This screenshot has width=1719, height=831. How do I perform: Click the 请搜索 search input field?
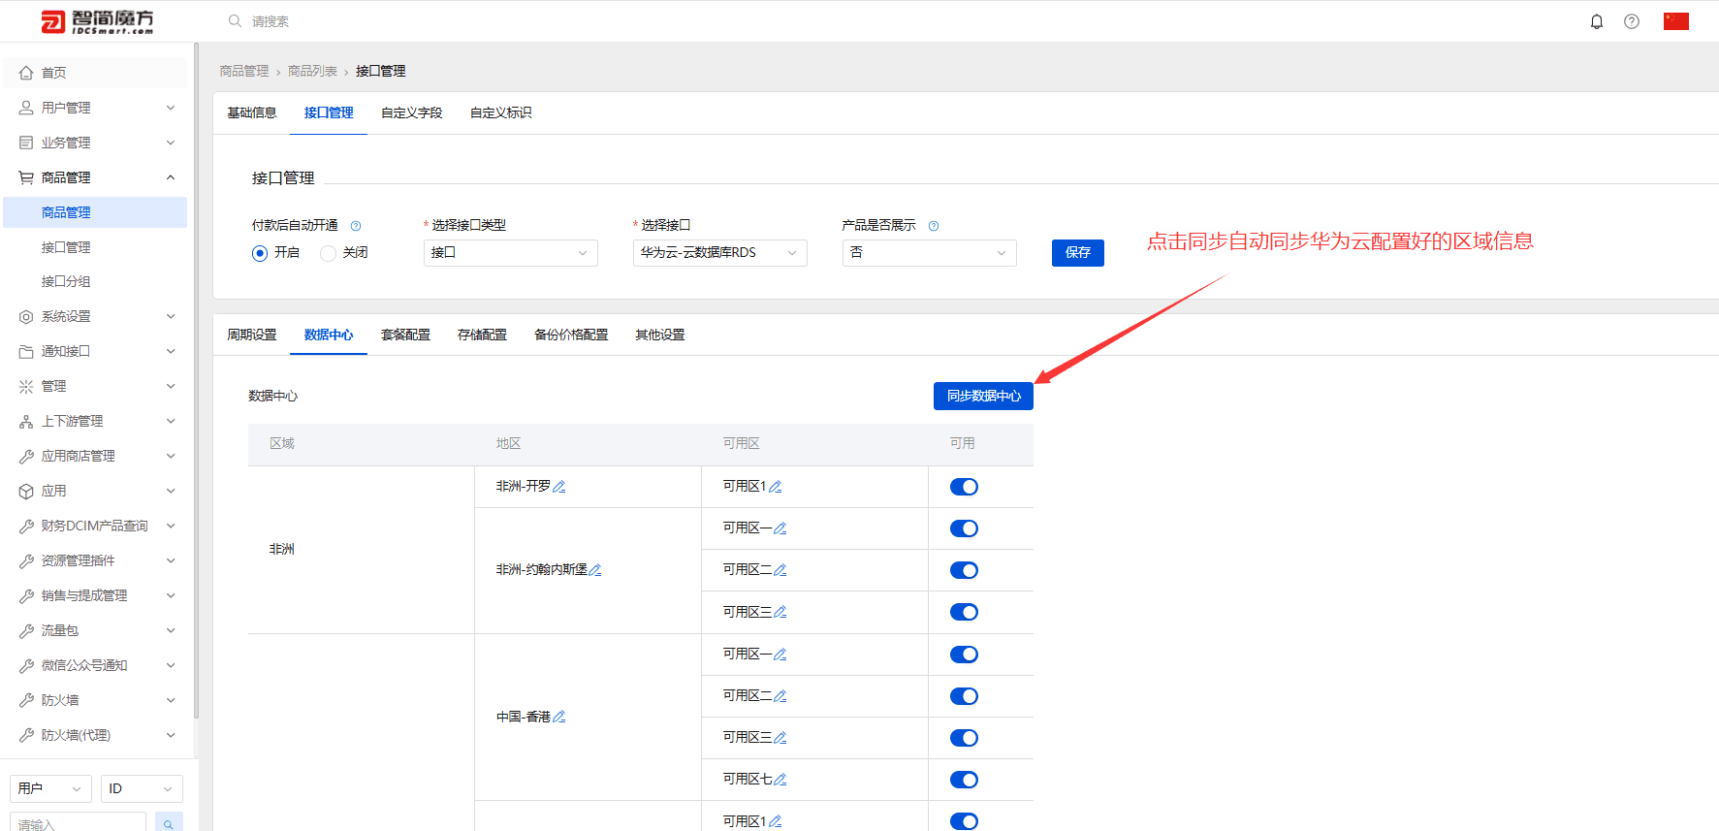point(388,21)
